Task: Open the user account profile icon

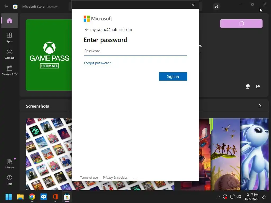Action: pos(216,7)
